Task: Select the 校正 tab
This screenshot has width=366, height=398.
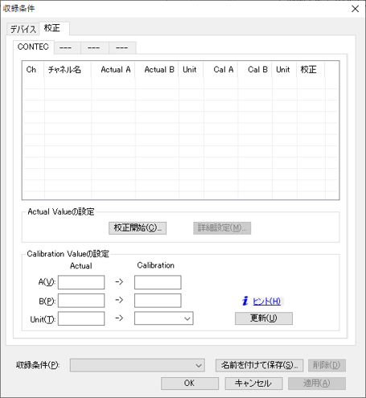Action: click(55, 28)
